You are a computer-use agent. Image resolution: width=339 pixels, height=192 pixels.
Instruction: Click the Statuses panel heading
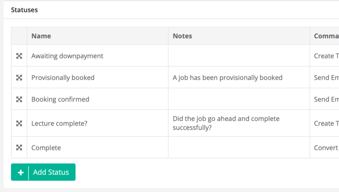point(24,10)
